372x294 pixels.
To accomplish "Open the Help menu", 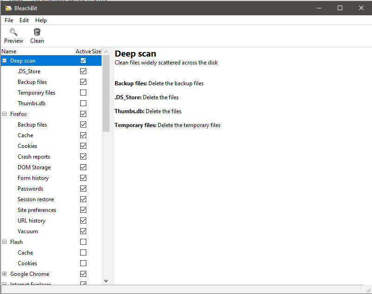I will 41,20.
